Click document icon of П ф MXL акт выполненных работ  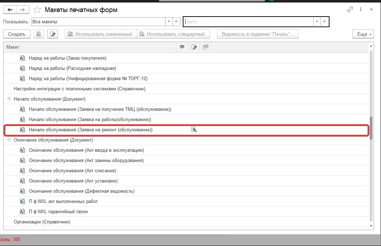[x=22, y=201]
